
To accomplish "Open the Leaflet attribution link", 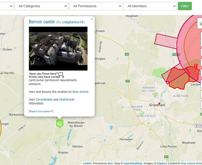I will coord(87,163).
